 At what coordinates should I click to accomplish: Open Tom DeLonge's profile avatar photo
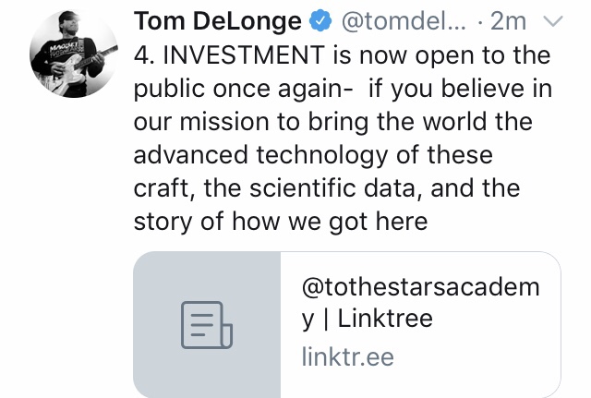(73, 55)
